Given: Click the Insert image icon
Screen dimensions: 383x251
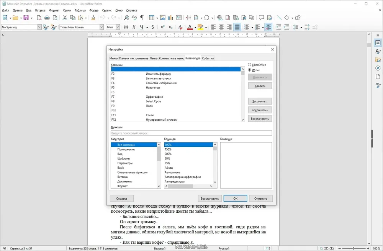Looking at the screenshot, I should tap(163, 18).
